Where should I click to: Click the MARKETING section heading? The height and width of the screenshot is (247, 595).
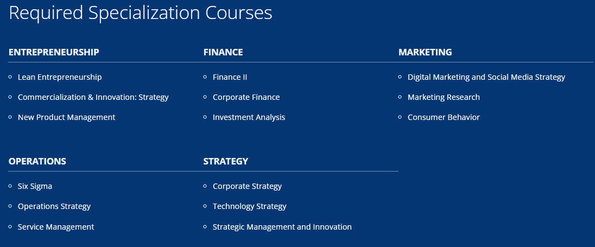point(425,52)
